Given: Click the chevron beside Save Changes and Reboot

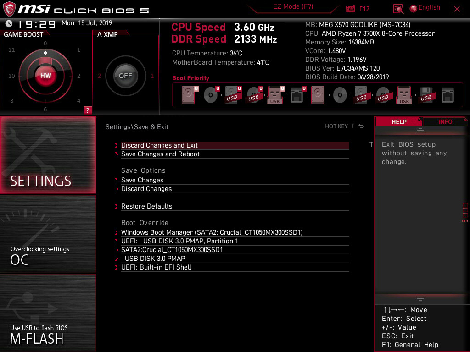Looking at the screenshot, I should click(117, 154).
